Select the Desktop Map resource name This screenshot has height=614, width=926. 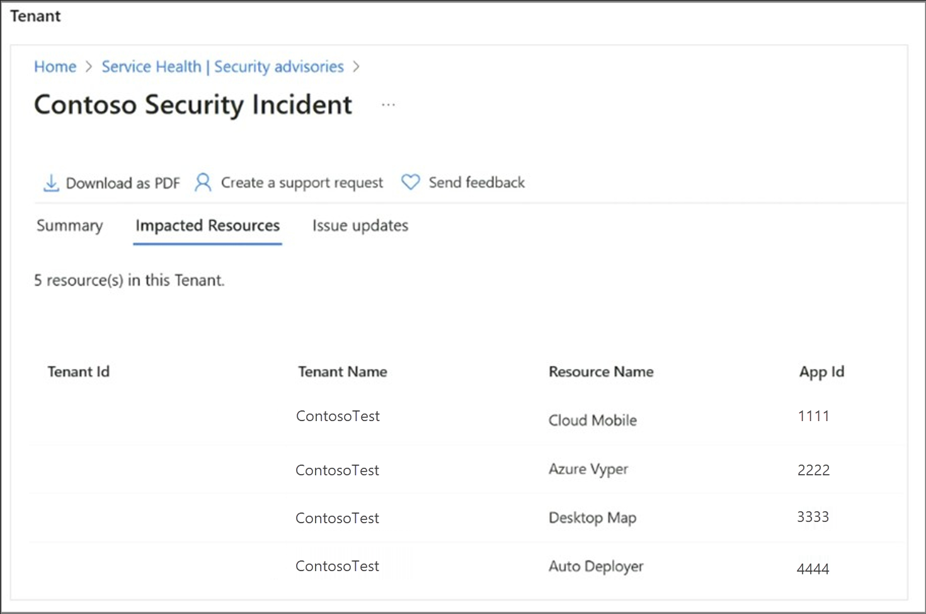[x=592, y=518]
